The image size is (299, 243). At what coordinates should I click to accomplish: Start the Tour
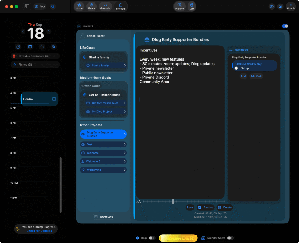(40, 6)
